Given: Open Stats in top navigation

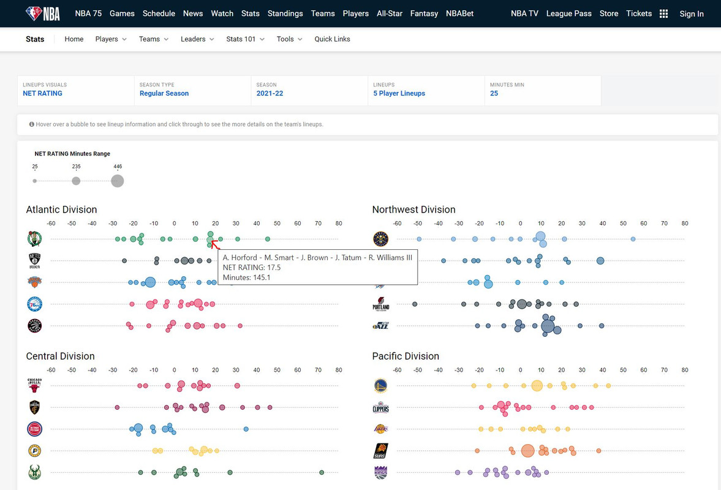Looking at the screenshot, I should coord(250,14).
